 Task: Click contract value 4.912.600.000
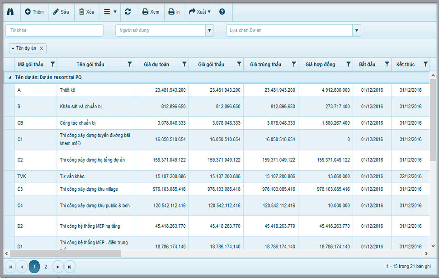[x=326, y=90]
